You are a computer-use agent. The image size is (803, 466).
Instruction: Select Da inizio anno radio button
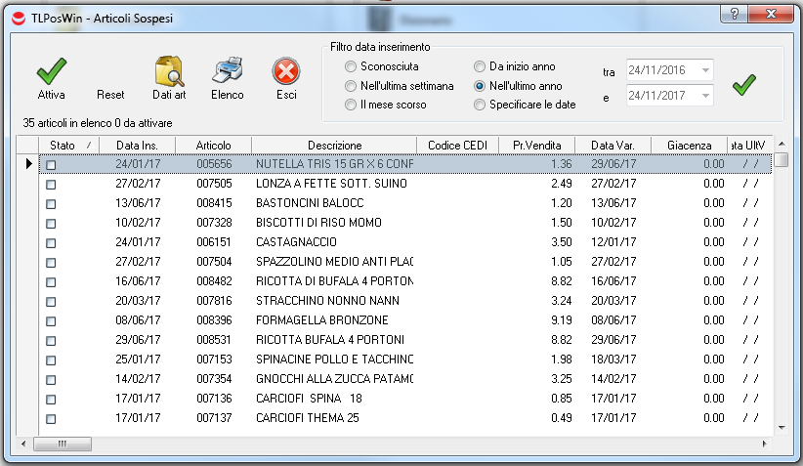(x=480, y=67)
